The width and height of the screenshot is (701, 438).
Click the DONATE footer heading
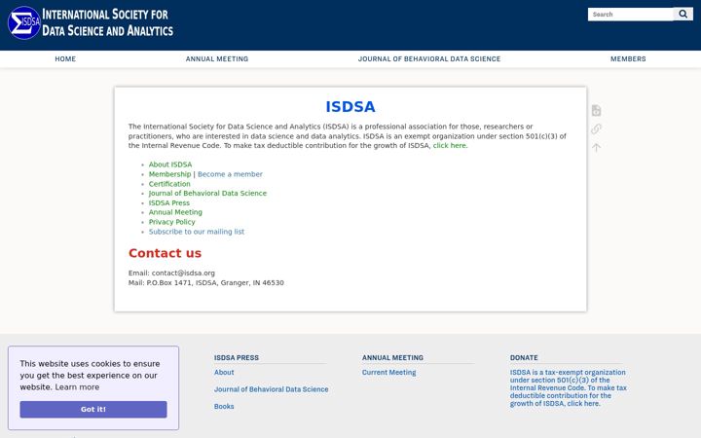pos(524,357)
